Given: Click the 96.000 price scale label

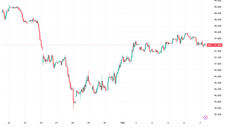Looking at the screenshot, I should pyautogui.click(x=218, y=96).
